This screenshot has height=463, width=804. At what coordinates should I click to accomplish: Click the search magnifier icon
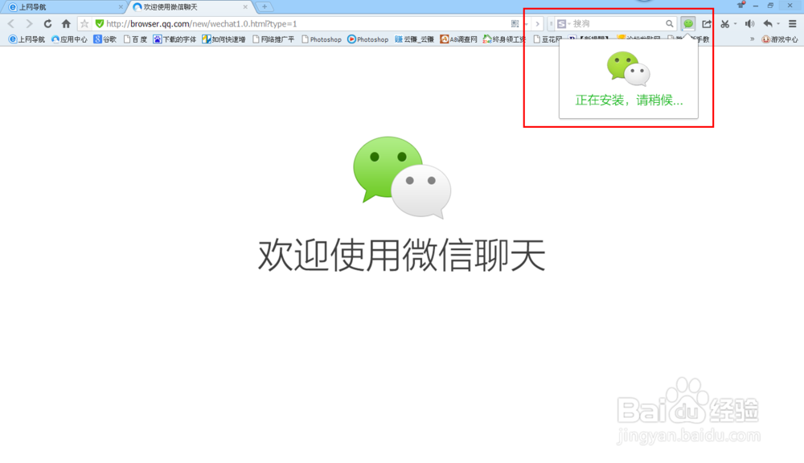pos(669,23)
